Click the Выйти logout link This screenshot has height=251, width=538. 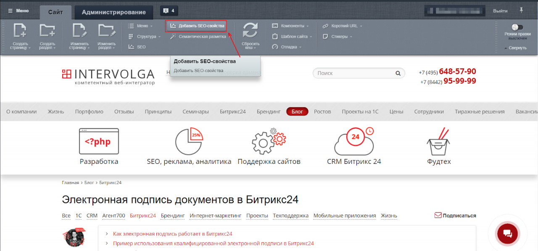pos(500,11)
